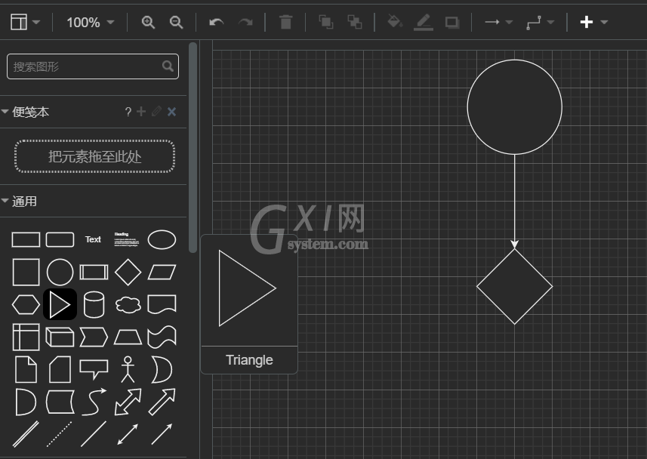The image size is (647, 459).
Task: Select the hexagon shape
Action: (26, 305)
